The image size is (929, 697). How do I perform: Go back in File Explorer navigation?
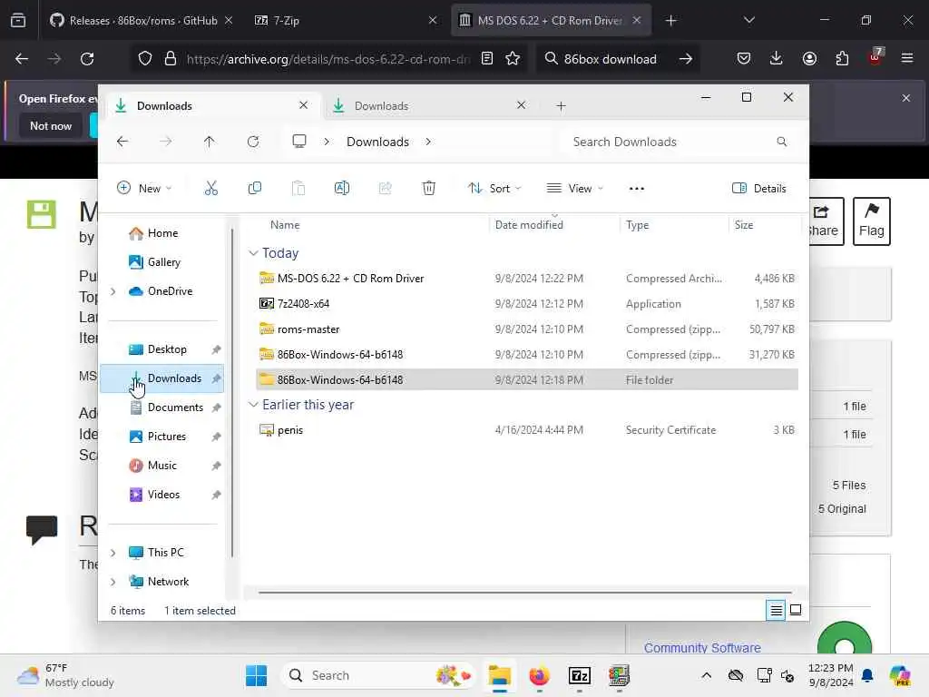pyautogui.click(x=122, y=142)
